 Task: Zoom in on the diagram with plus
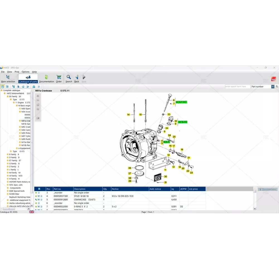point(38,96)
